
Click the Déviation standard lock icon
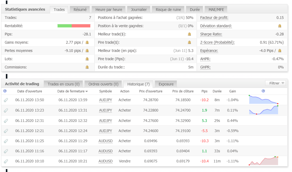[x=280, y=26]
